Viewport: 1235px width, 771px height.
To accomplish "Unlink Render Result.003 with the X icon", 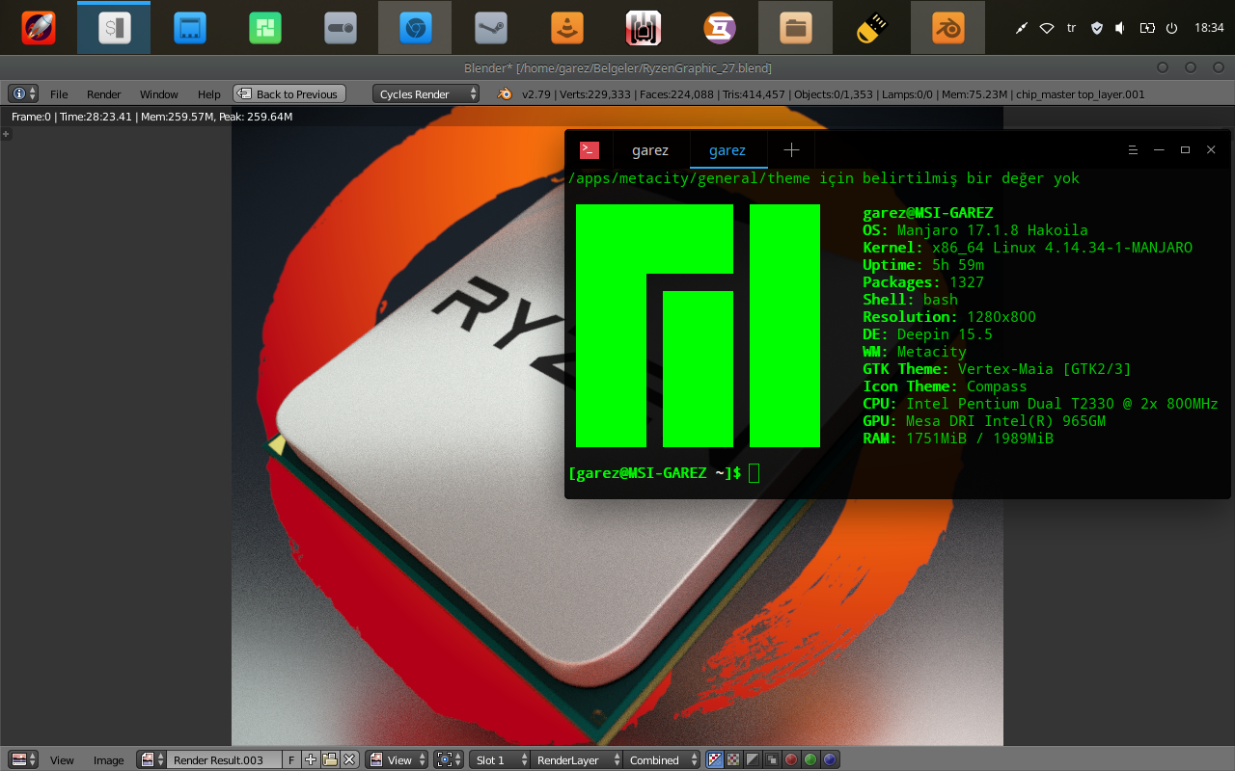I will [x=350, y=759].
